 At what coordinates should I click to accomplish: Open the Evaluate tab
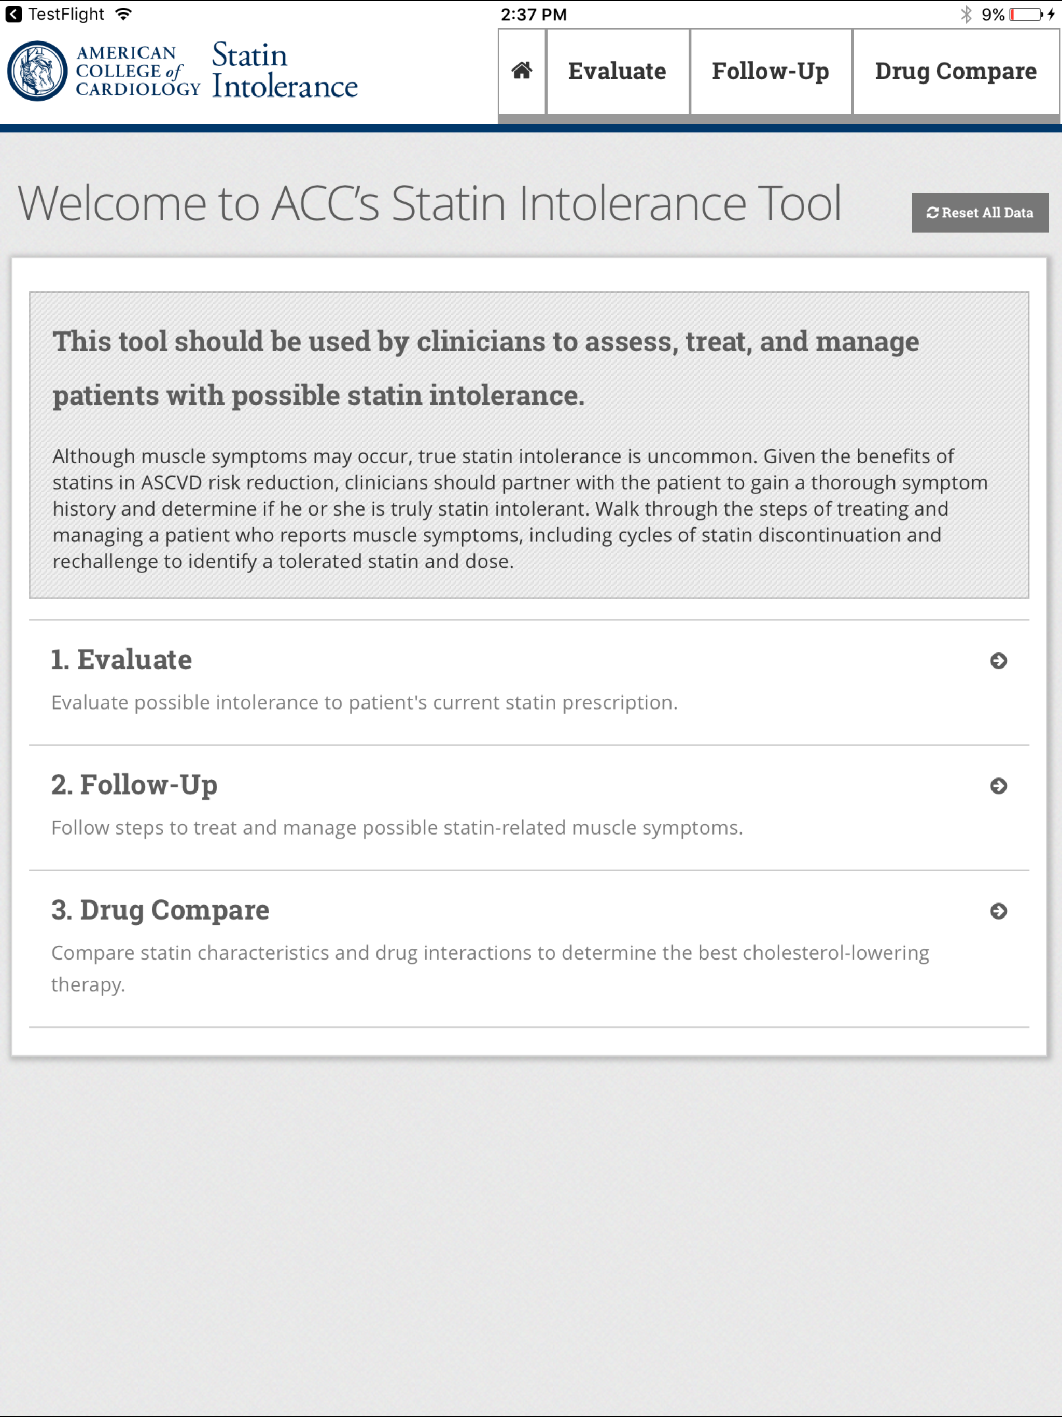click(618, 71)
